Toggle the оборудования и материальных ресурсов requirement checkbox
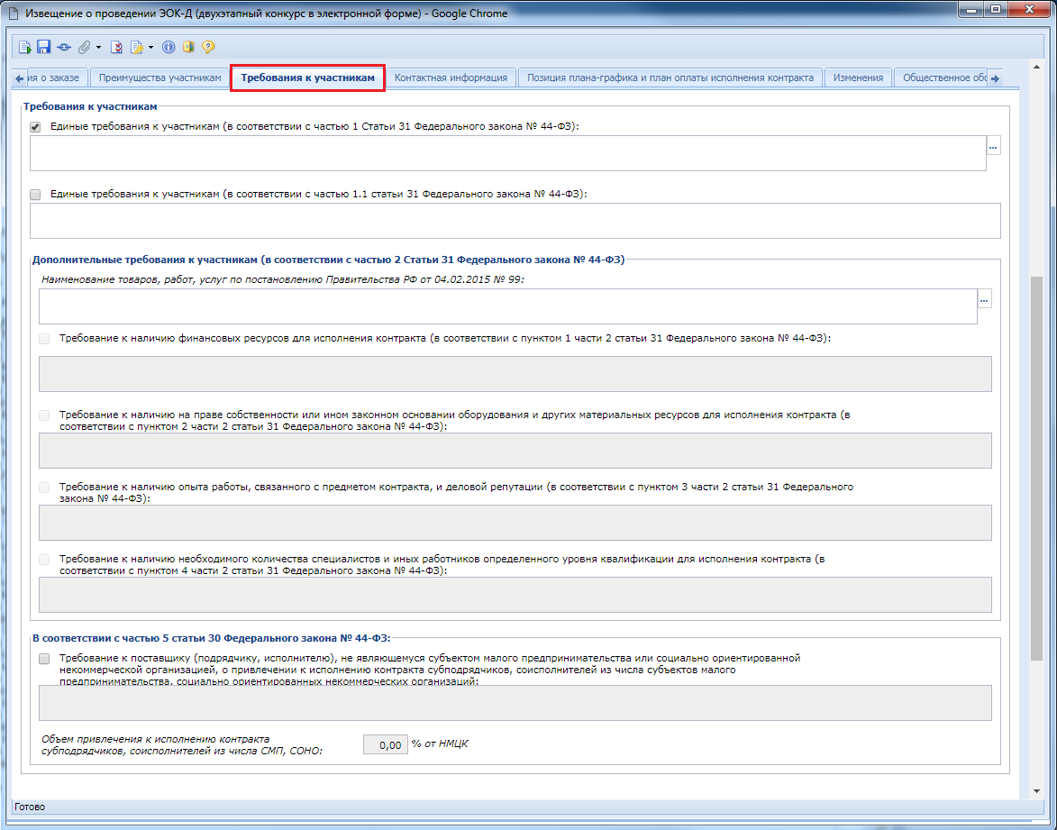The height and width of the screenshot is (830, 1057). [44, 415]
